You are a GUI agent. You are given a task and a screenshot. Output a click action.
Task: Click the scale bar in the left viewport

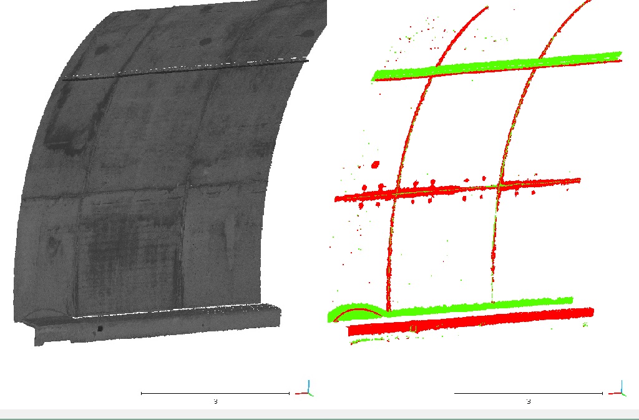coord(215,393)
